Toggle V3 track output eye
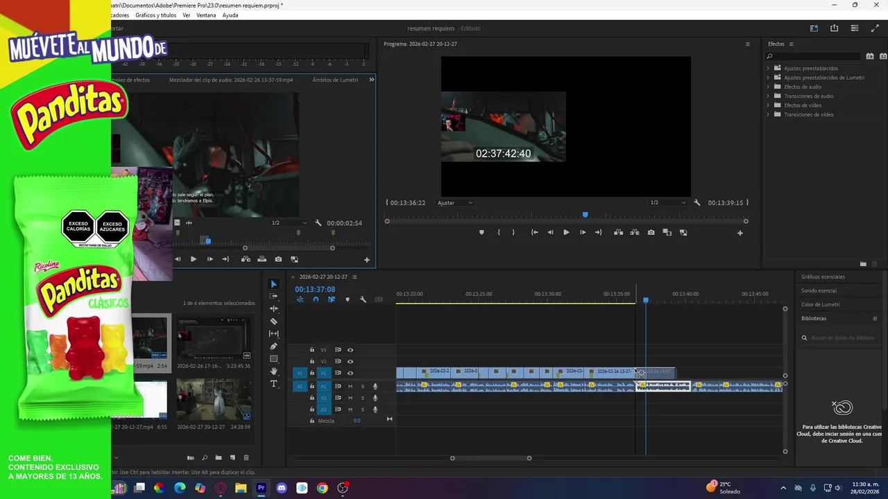This screenshot has width=888, height=499. [x=350, y=350]
